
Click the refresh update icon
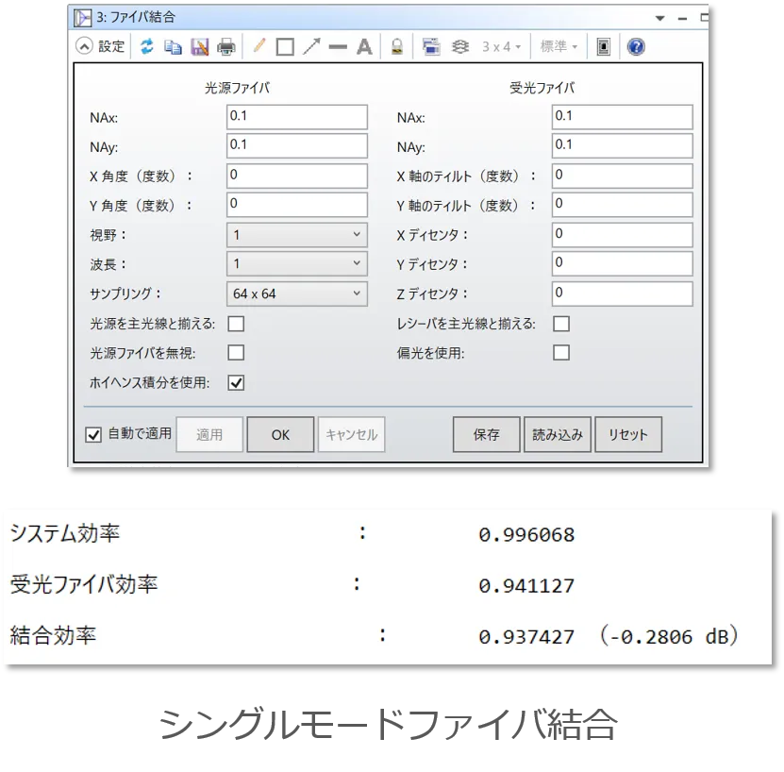click(x=146, y=46)
